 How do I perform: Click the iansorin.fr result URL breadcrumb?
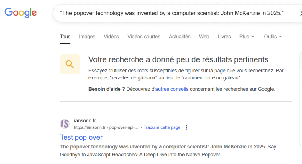click(106, 127)
